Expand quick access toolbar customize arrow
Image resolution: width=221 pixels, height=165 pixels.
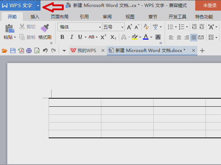[x=64, y=51]
